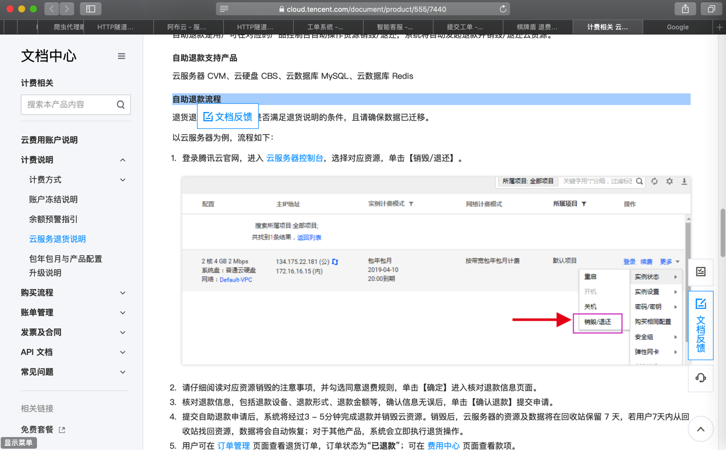Click 自助退款流程 highlighted heading
The width and height of the screenshot is (726, 450).
pyautogui.click(x=197, y=99)
